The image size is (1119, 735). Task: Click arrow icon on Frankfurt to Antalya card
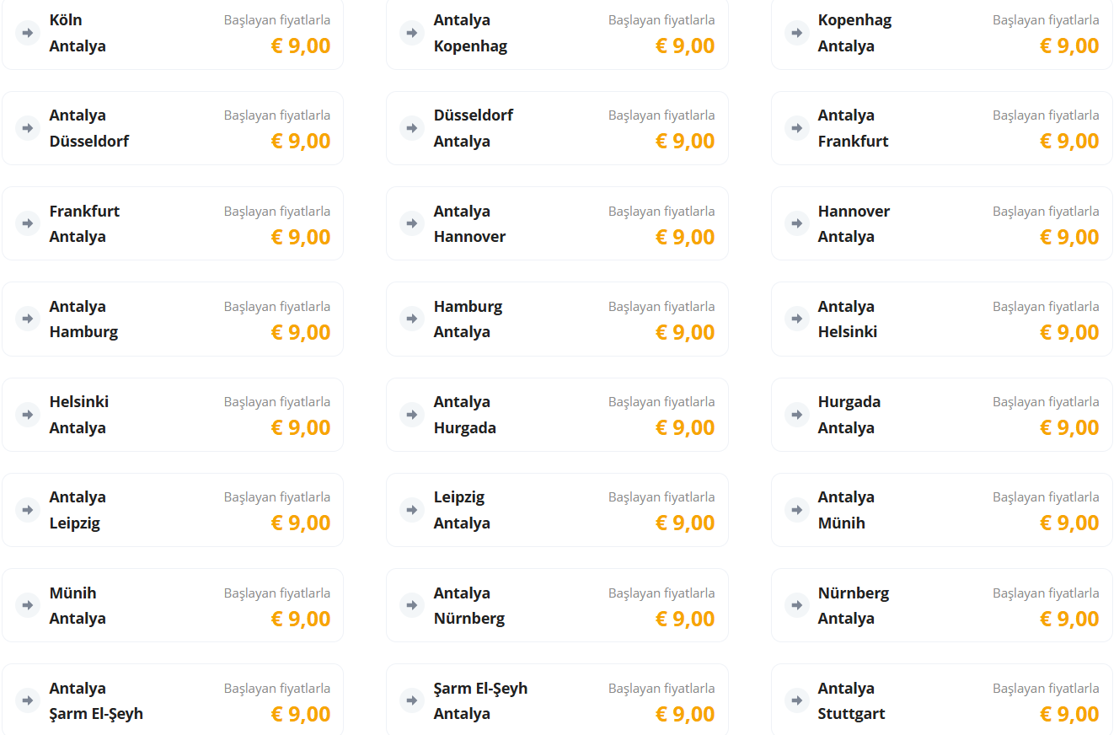28,223
